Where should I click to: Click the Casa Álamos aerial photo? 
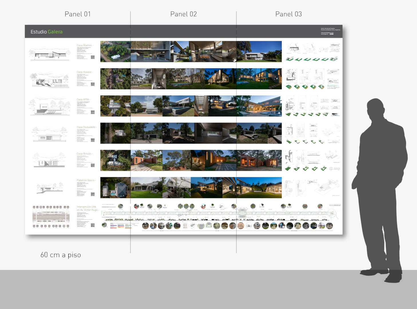click(115, 51)
